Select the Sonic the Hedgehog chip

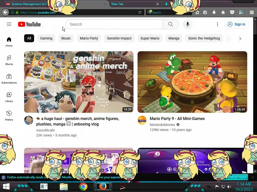(x=204, y=38)
